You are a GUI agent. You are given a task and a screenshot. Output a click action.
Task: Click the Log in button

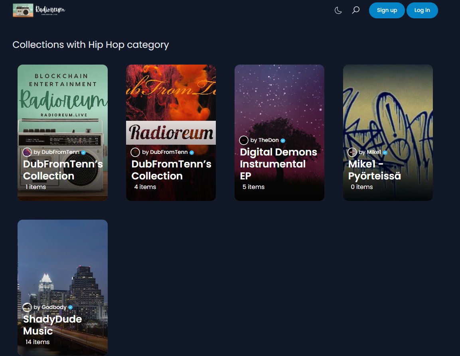422,10
